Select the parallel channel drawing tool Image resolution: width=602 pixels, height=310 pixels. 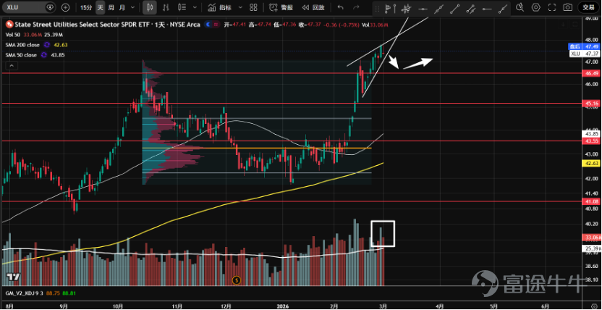click(x=471, y=9)
